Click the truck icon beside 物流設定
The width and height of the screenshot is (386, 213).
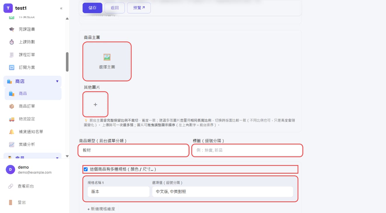[x=12, y=119]
